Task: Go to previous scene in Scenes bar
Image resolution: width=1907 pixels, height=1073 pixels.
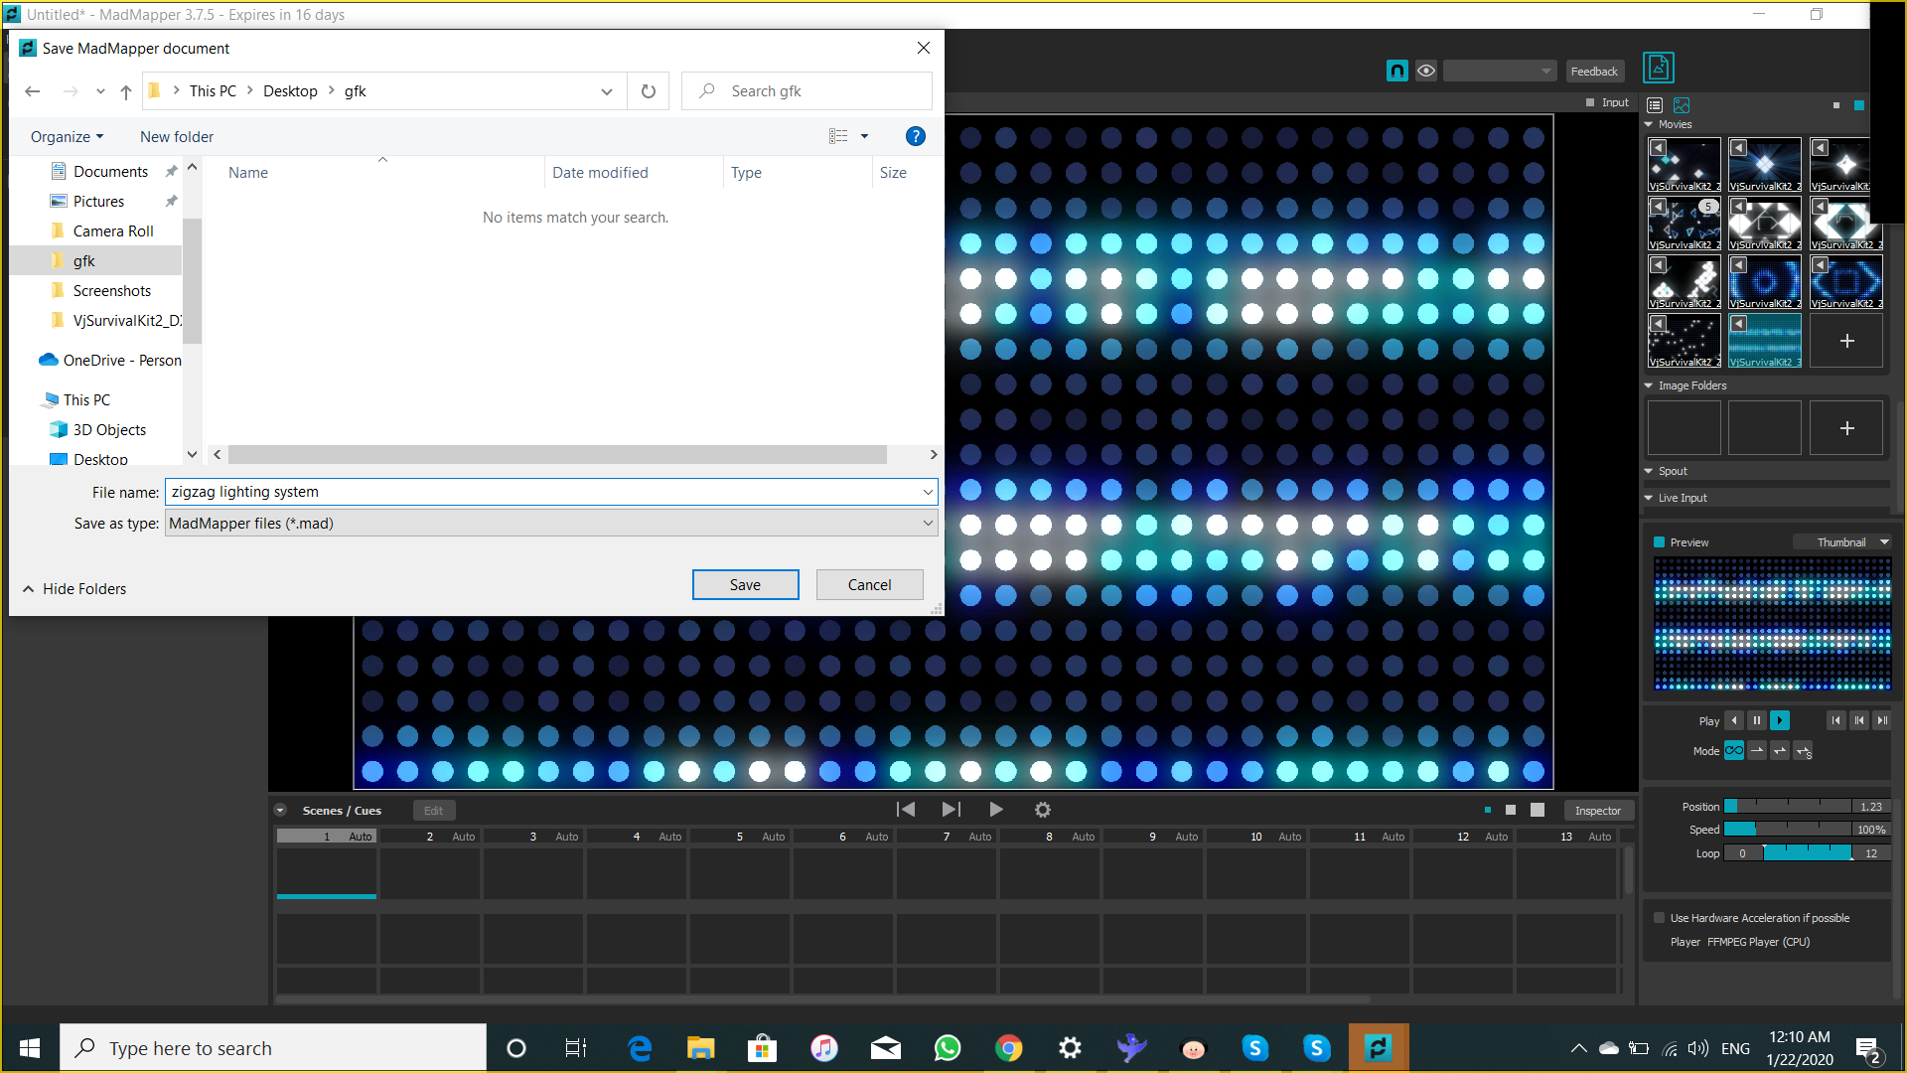Action: pos(906,810)
